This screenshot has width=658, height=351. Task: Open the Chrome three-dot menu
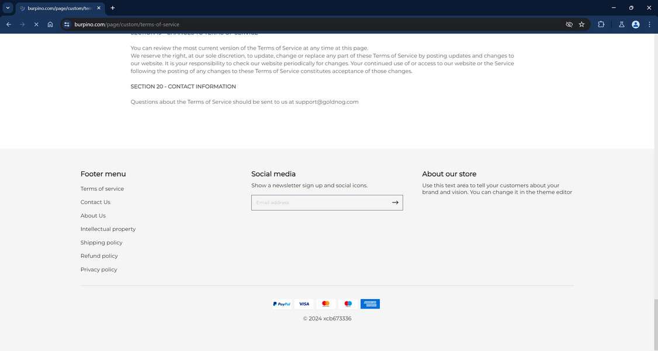coord(649,24)
